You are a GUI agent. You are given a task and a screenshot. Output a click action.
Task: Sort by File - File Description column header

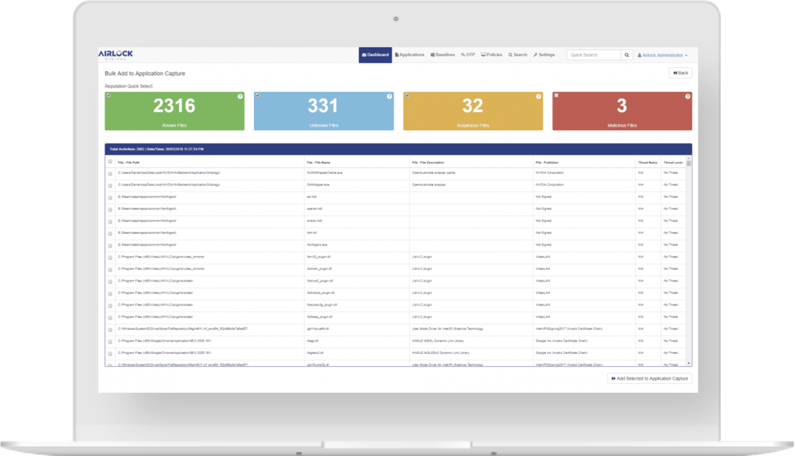pyautogui.click(x=428, y=162)
